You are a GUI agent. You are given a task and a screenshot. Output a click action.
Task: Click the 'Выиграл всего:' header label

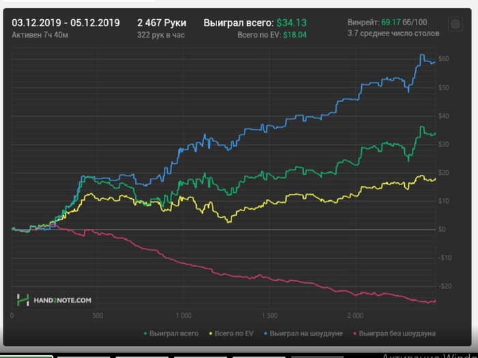pos(239,23)
